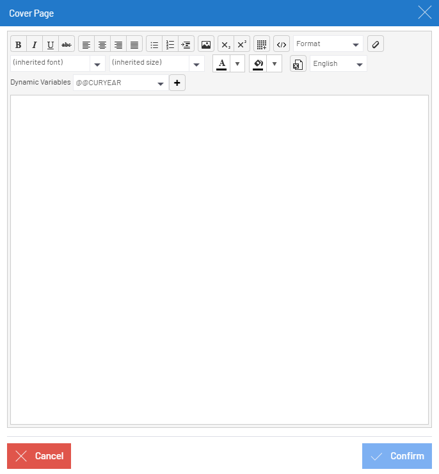Viewport: 439px width, 474px height.
Task: Click the Insert image icon
Action: pos(206,44)
